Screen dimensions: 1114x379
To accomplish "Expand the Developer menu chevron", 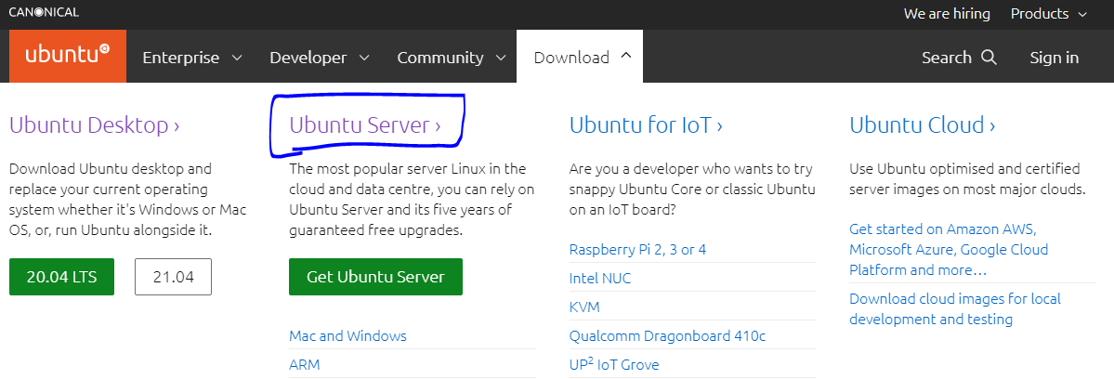I will point(364,58).
